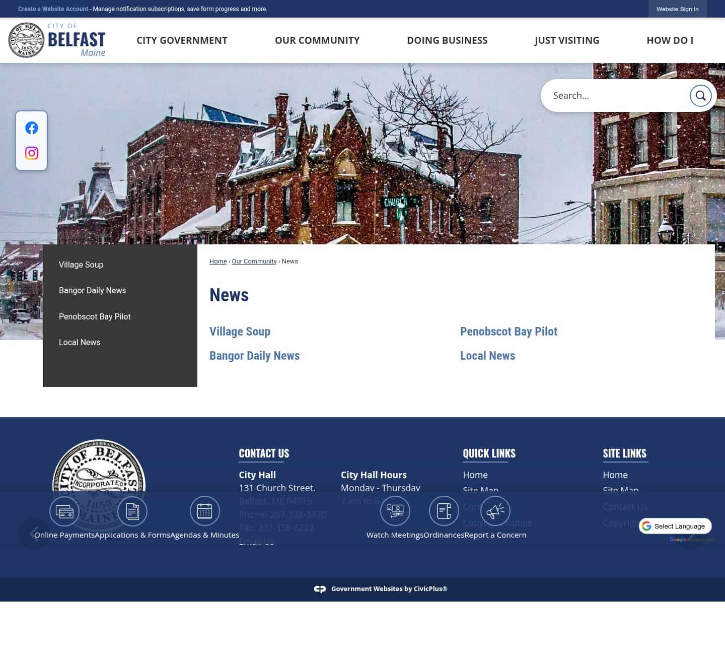
Task: Open the Our Community menu
Action: (x=317, y=40)
